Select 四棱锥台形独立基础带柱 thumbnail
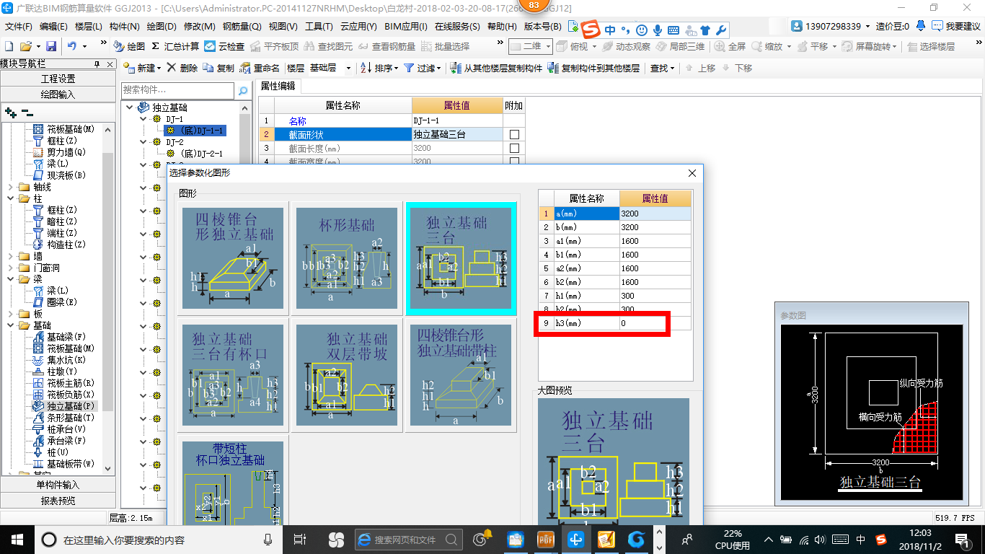Viewport: 985px width, 554px height. click(461, 374)
